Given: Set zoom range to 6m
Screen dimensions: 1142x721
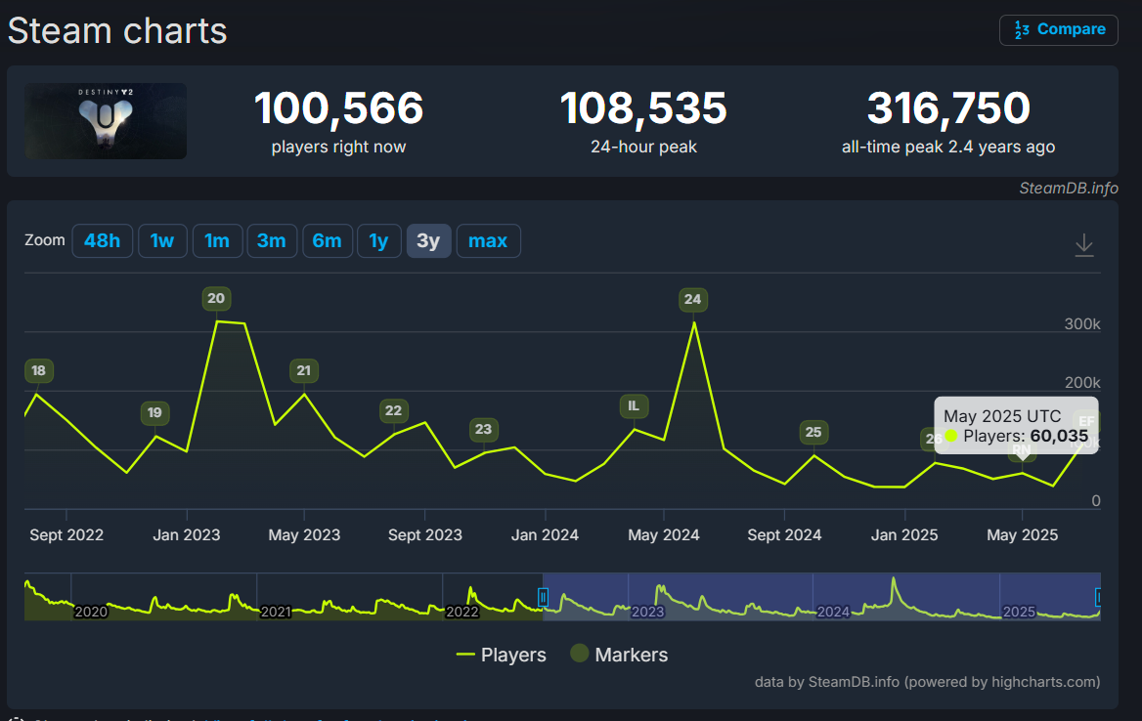Looking at the screenshot, I should 327,240.
